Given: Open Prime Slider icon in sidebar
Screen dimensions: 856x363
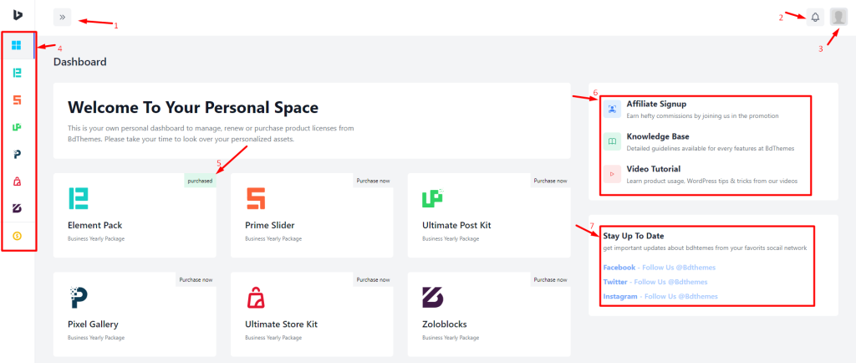Looking at the screenshot, I should [17, 100].
